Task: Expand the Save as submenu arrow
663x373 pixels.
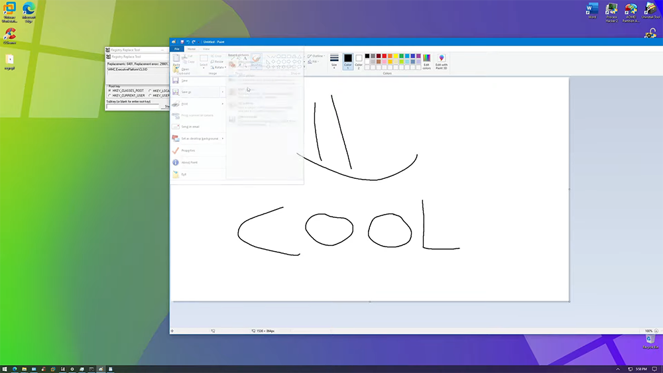Action: (x=222, y=91)
